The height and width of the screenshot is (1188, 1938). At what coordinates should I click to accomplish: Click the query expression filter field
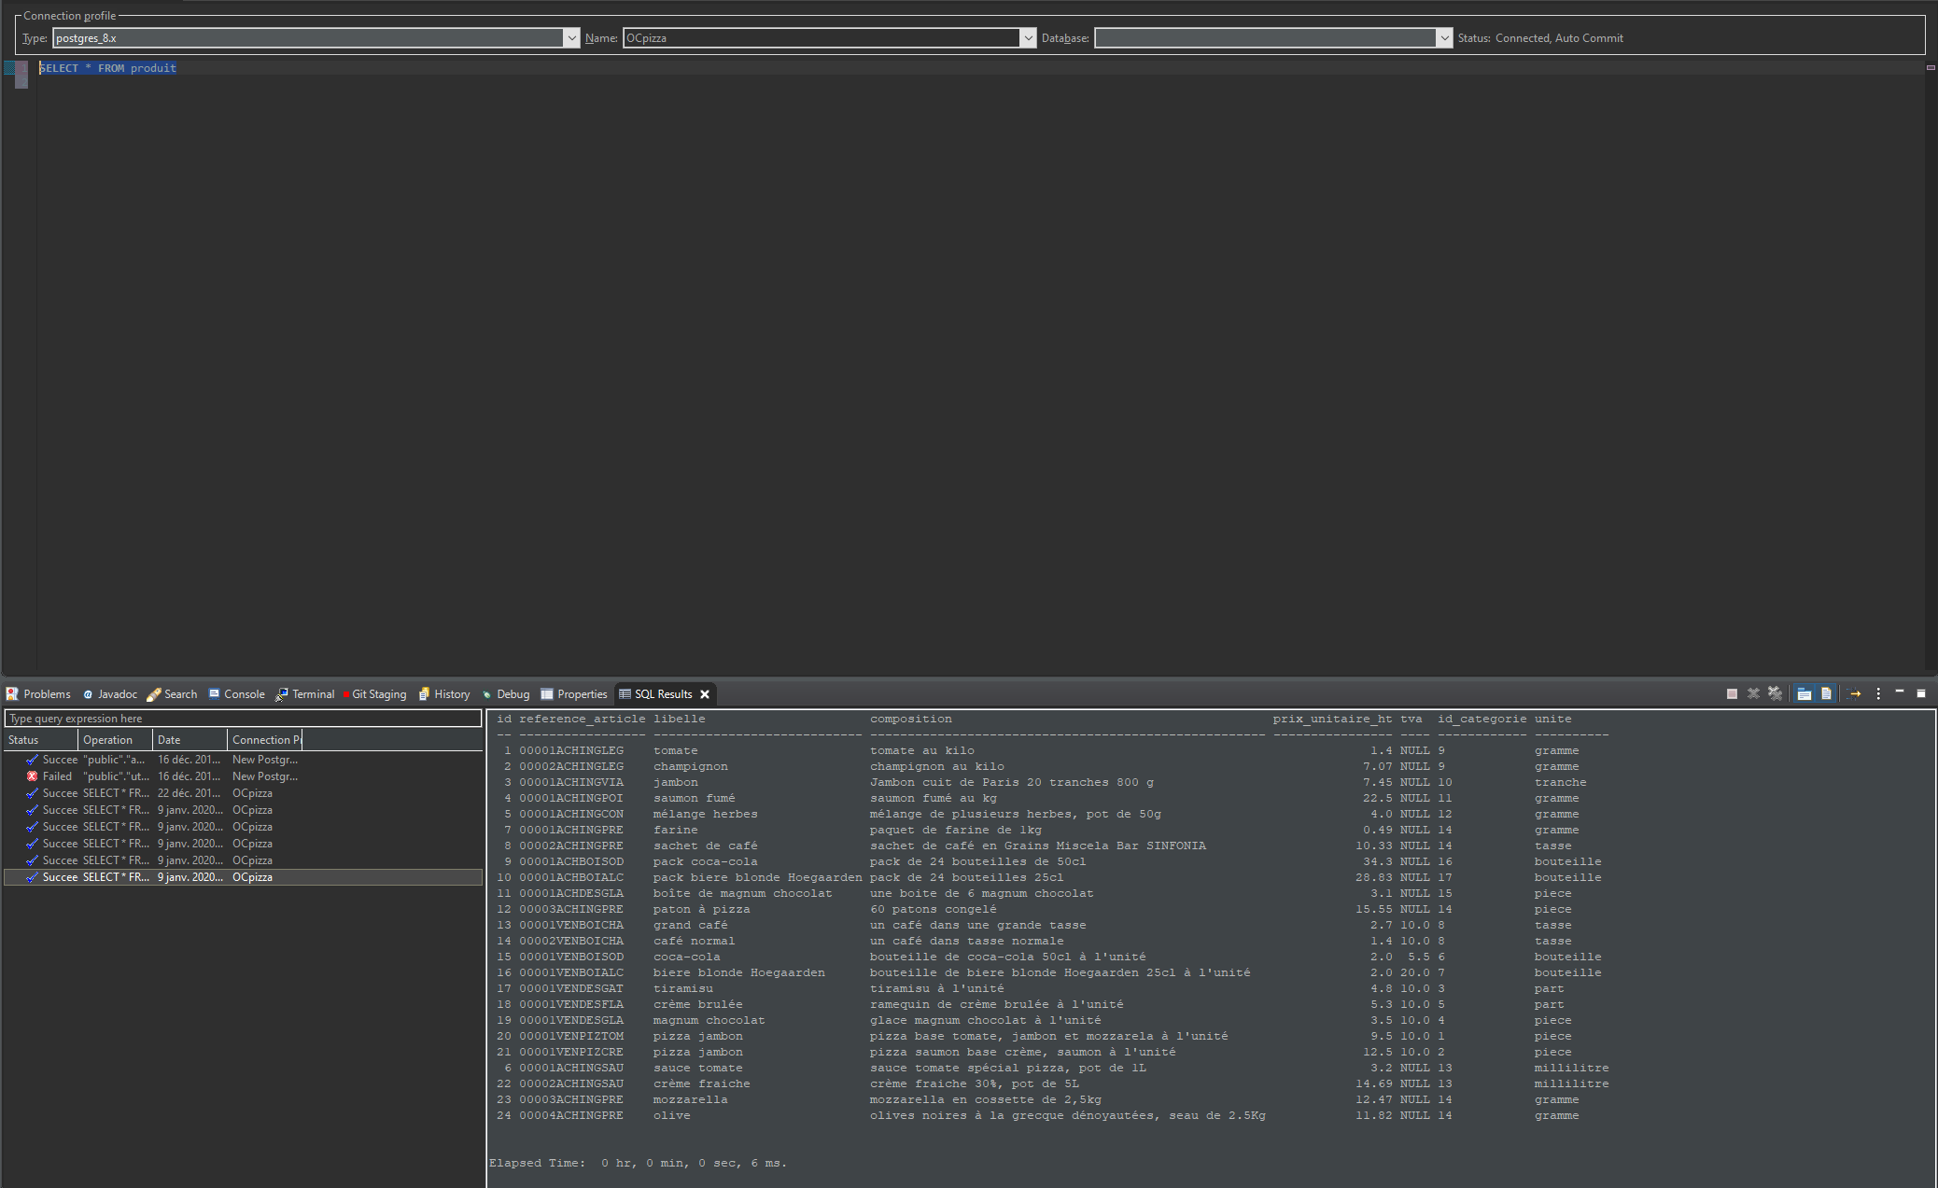[x=243, y=719]
